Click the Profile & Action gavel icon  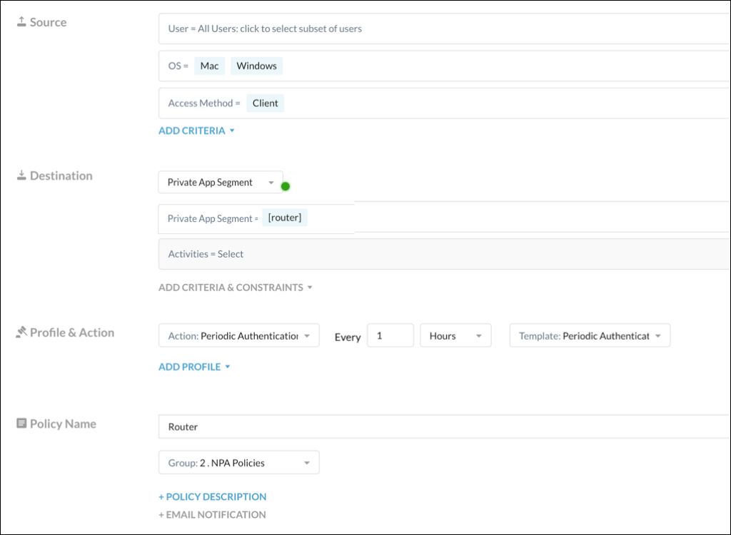tap(21, 332)
